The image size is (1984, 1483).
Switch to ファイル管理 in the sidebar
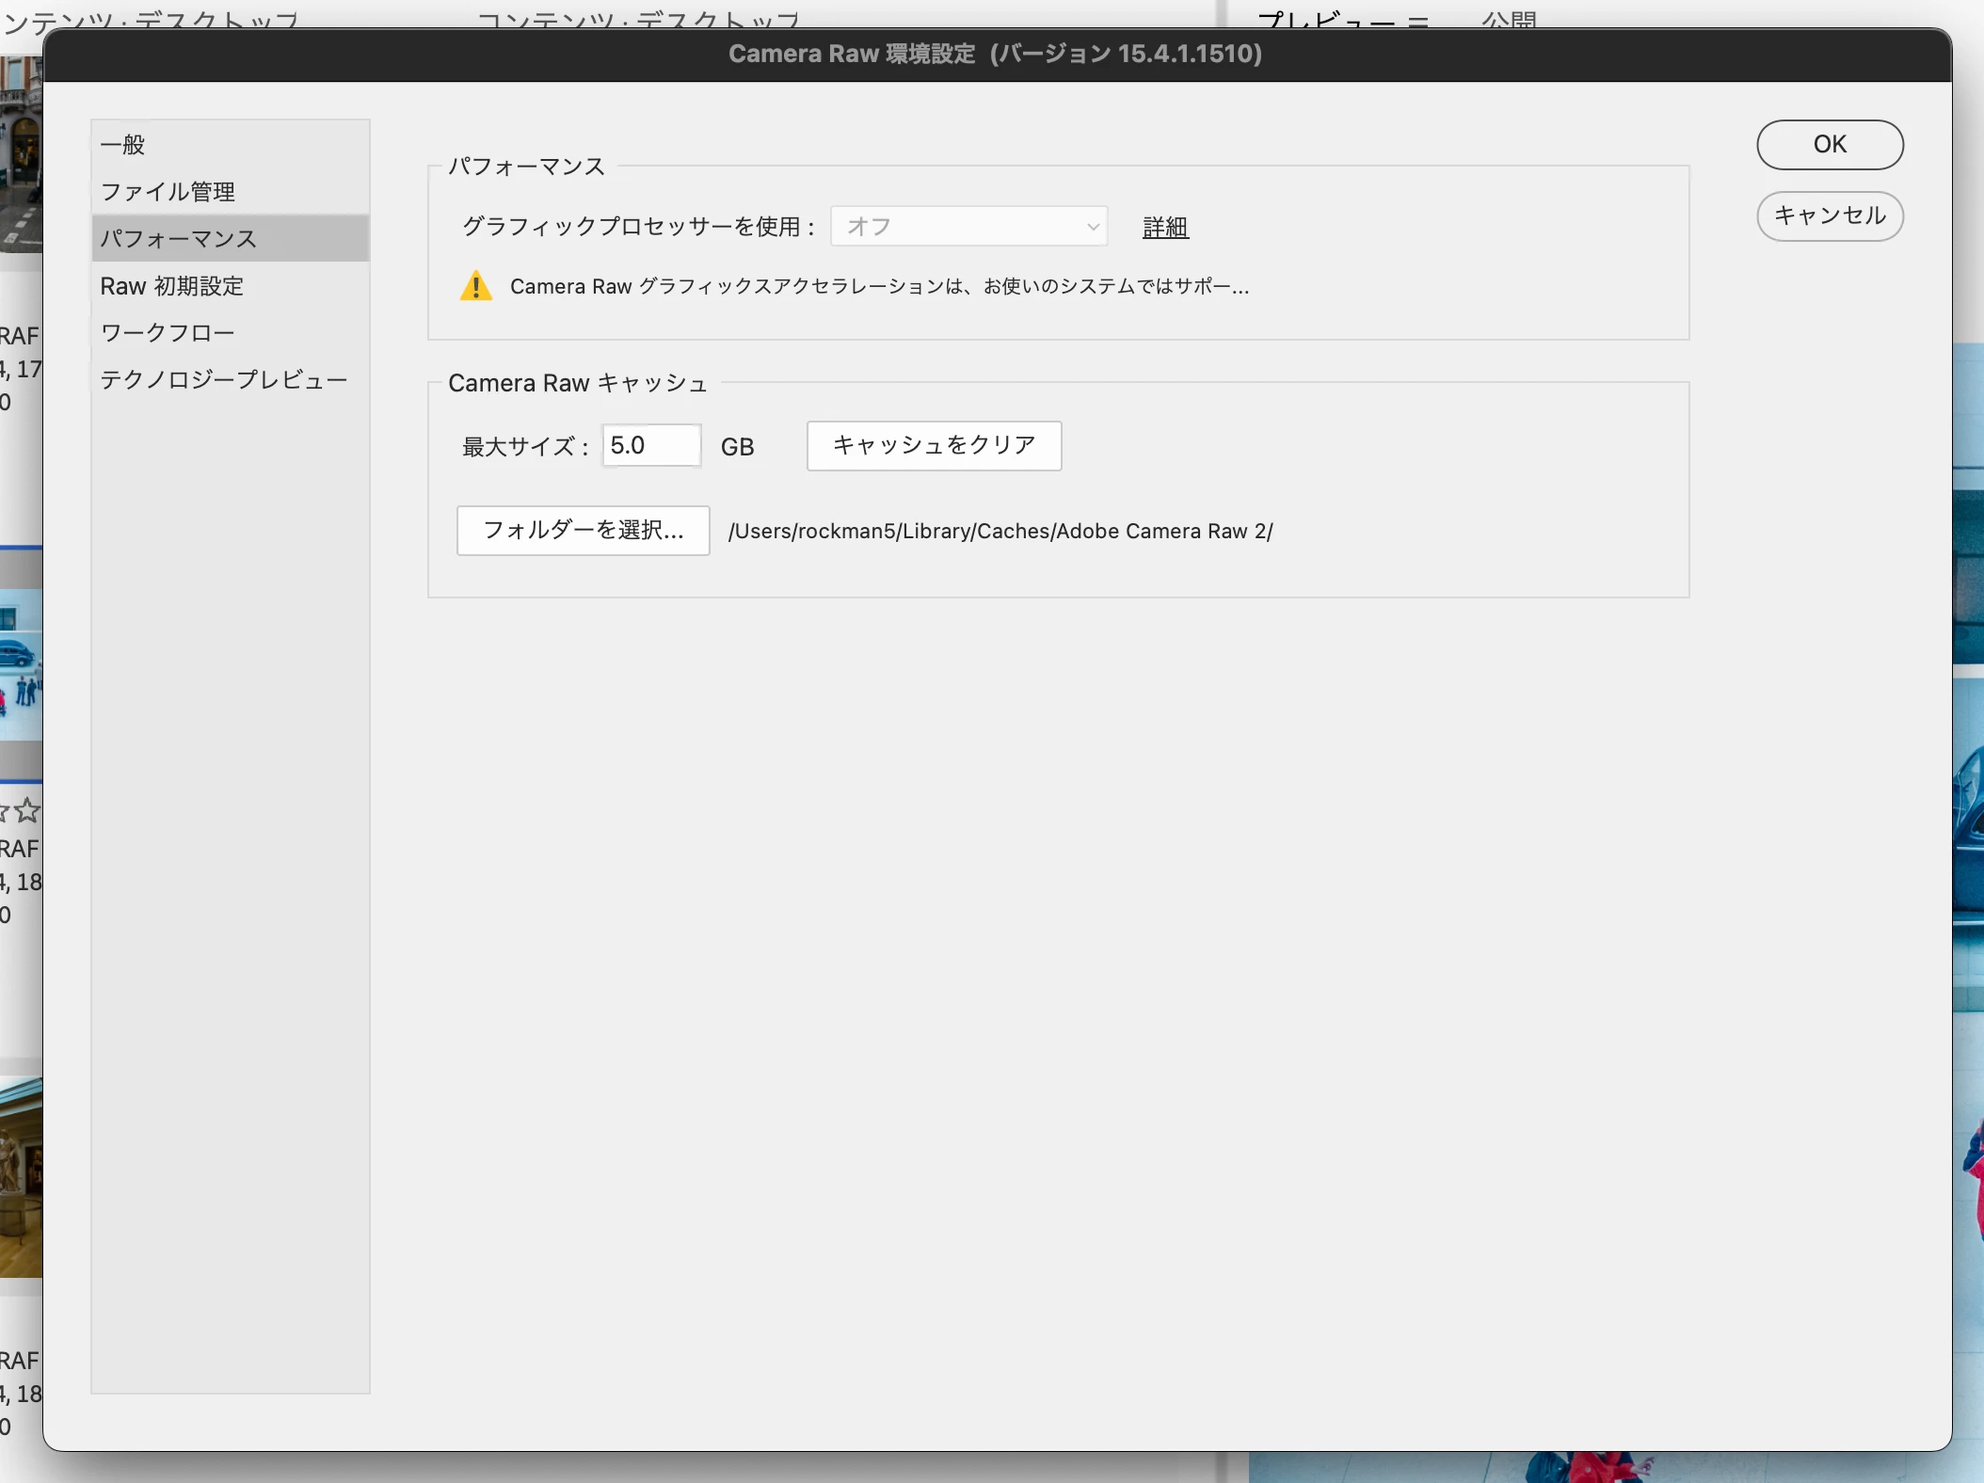168,192
